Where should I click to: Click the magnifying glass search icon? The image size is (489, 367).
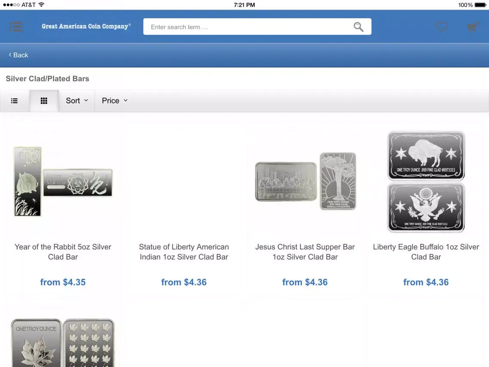point(358,27)
